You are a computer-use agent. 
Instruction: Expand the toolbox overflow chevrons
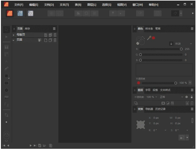(x=6, y=122)
